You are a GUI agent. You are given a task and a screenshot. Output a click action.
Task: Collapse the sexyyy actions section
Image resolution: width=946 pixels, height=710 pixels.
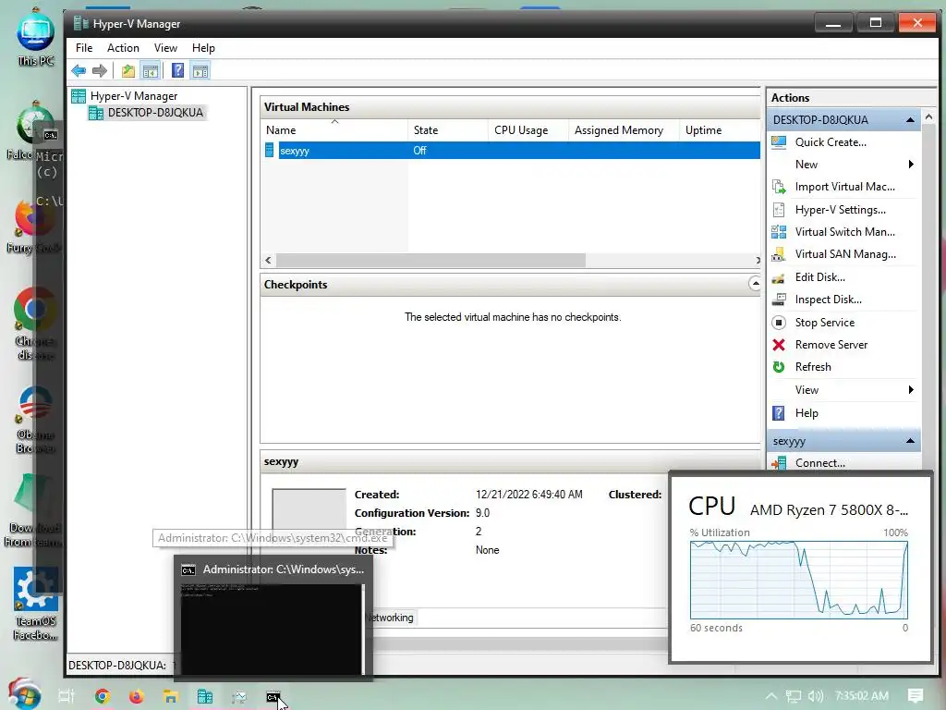coord(910,441)
